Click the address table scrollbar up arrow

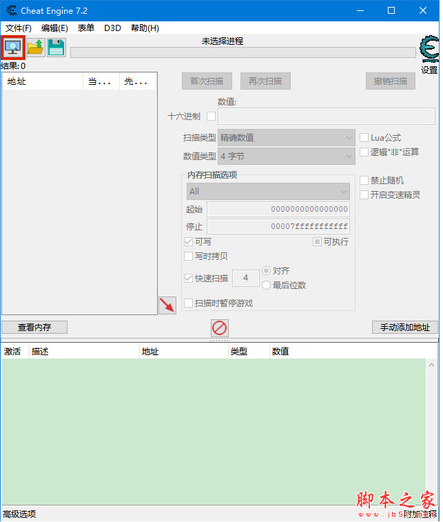[x=431, y=365]
